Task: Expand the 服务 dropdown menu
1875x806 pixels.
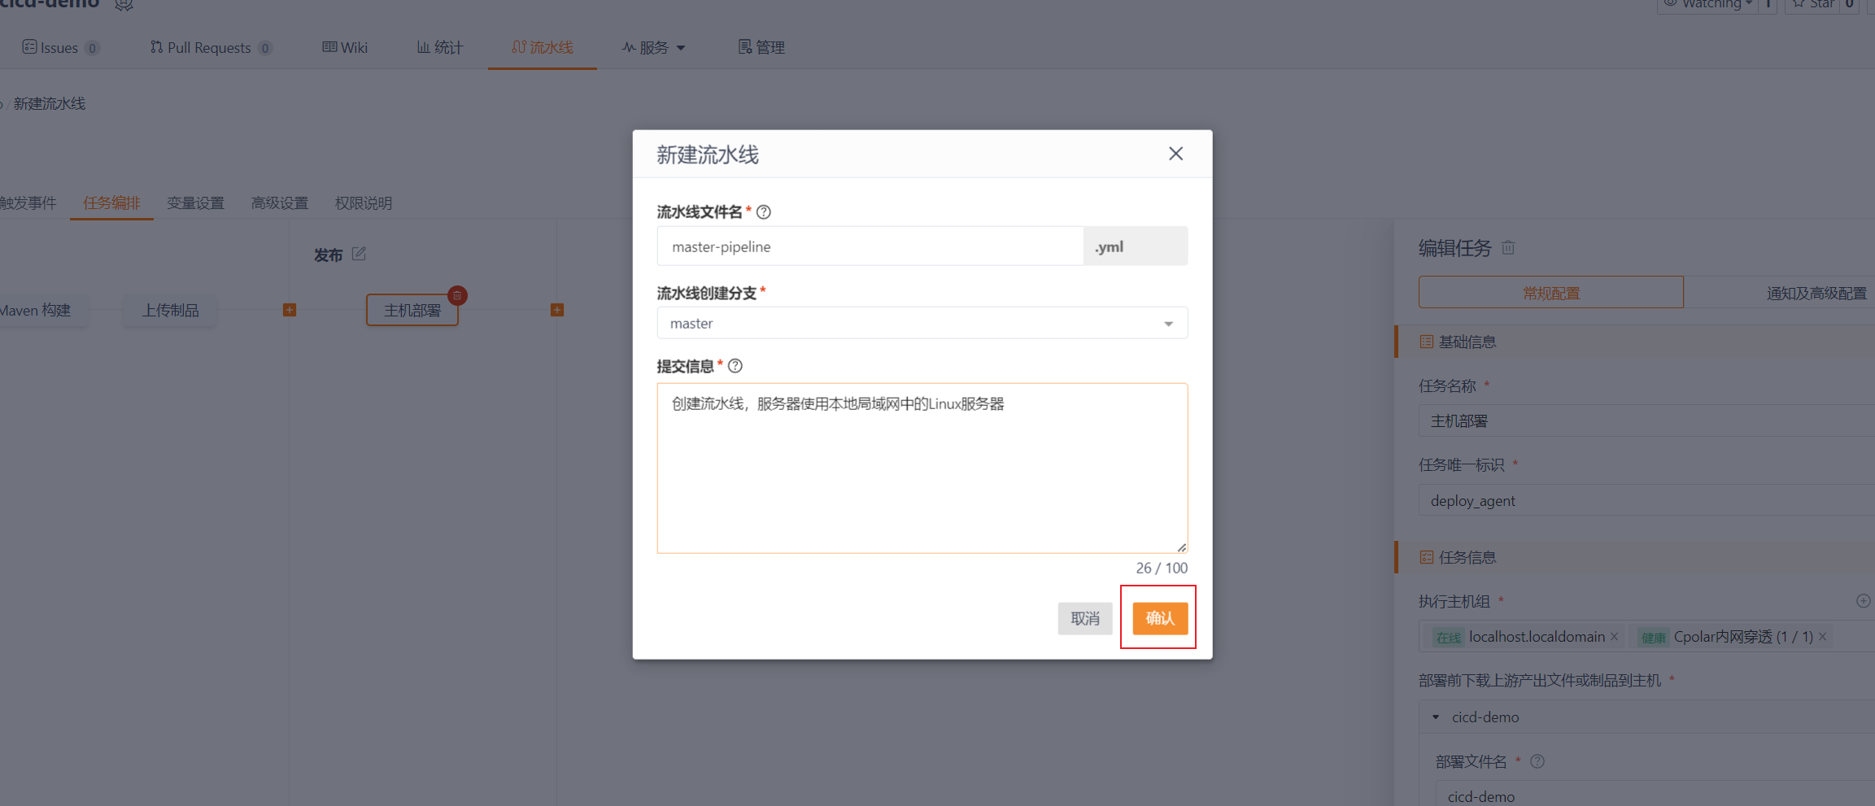Action: tap(654, 47)
